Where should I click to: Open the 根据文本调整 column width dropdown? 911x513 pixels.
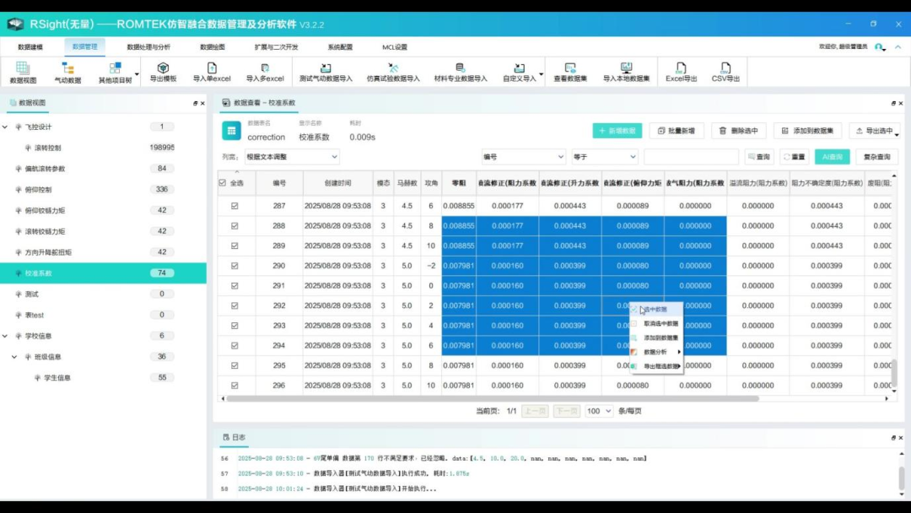click(291, 157)
